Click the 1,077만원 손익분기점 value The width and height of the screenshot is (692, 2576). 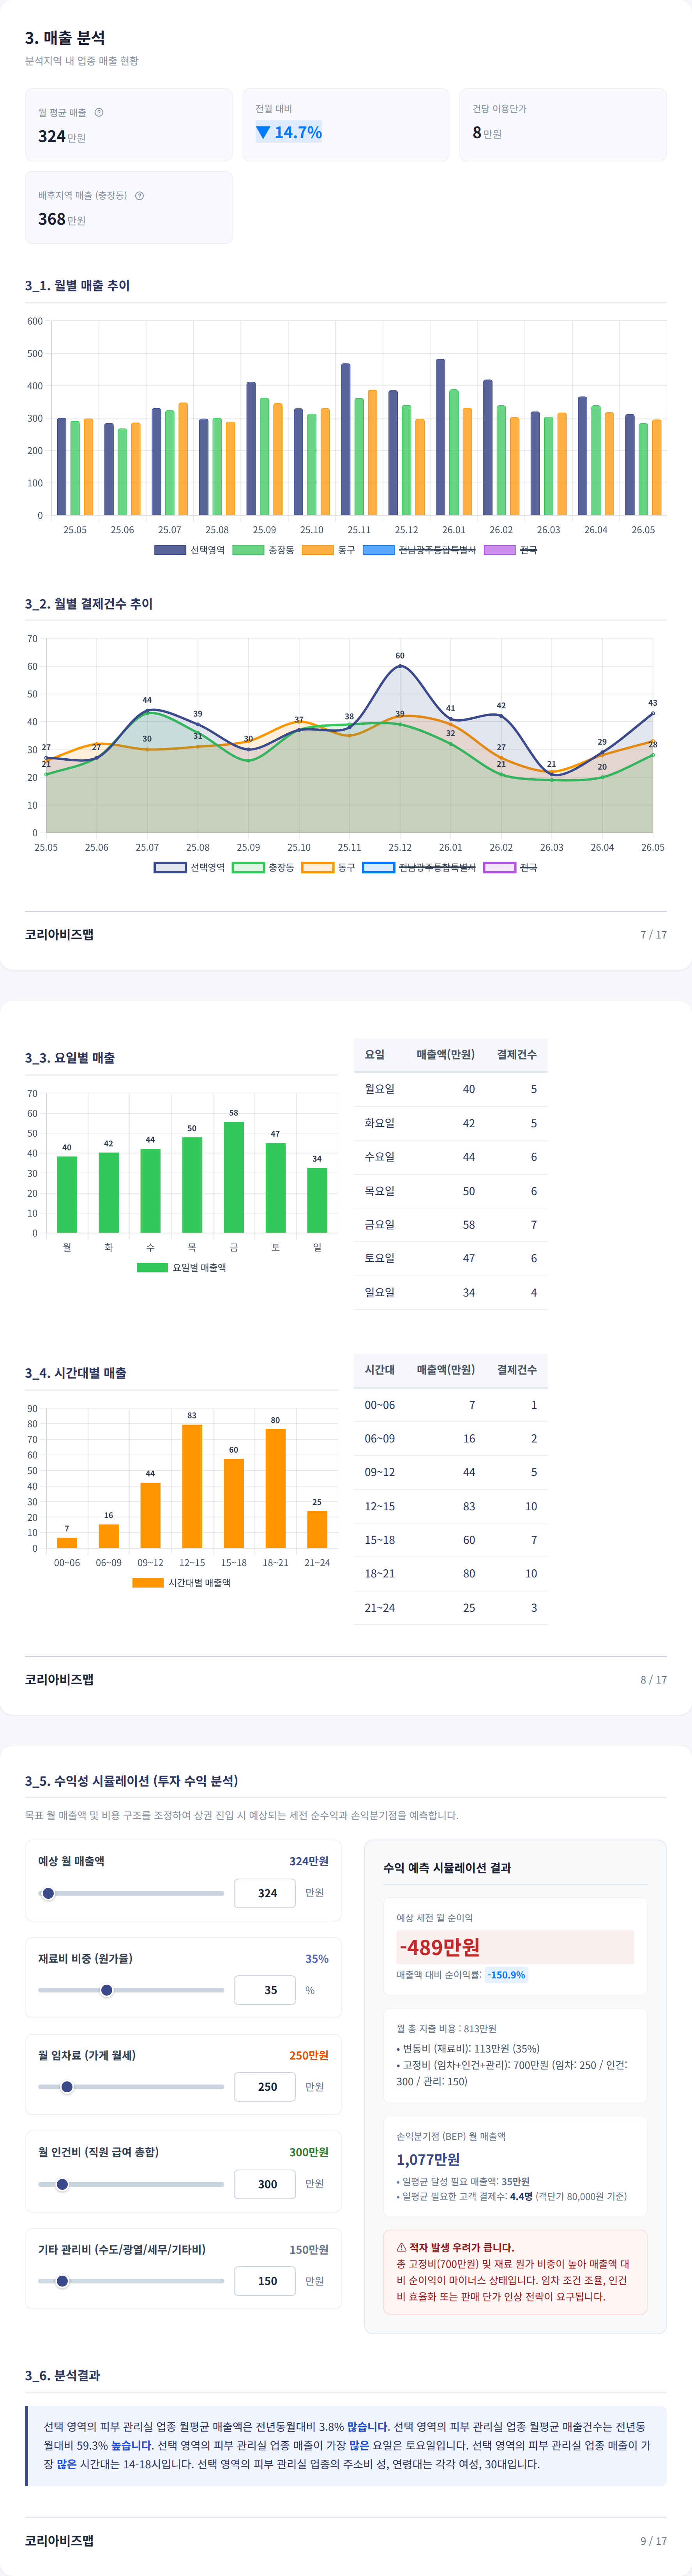(x=428, y=2159)
